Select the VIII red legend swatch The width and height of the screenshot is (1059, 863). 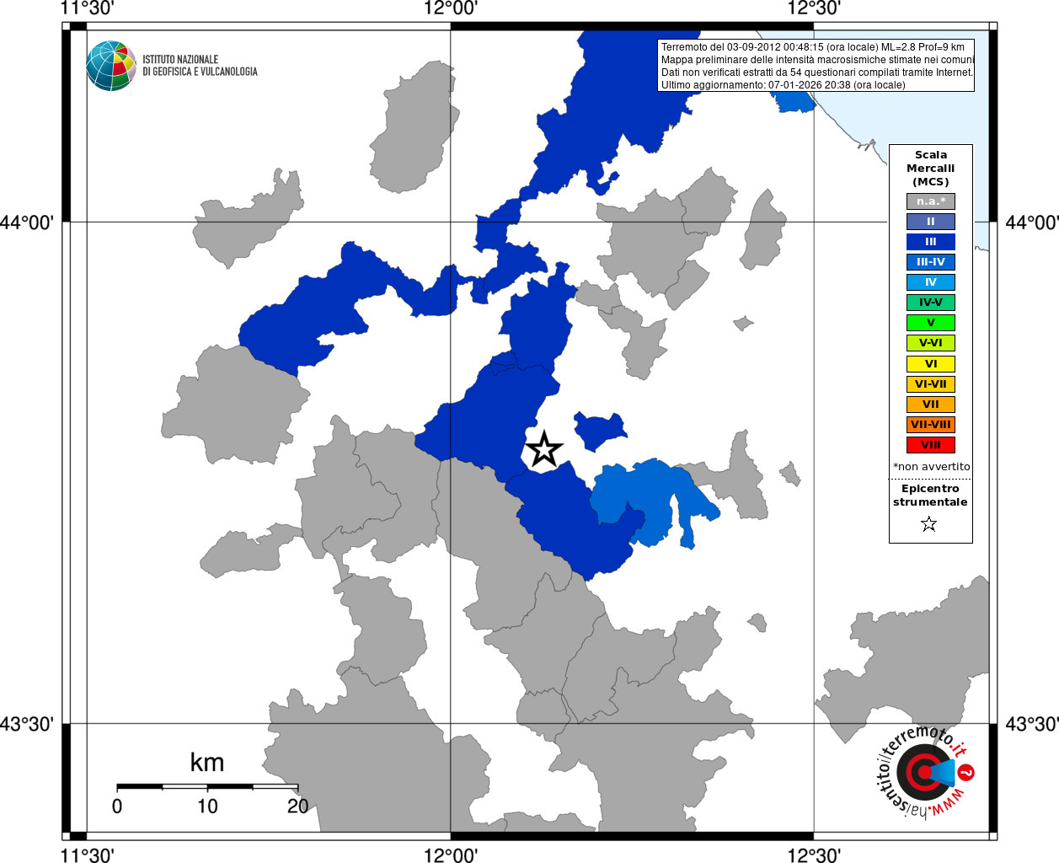pyautogui.click(x=931, y=445)
